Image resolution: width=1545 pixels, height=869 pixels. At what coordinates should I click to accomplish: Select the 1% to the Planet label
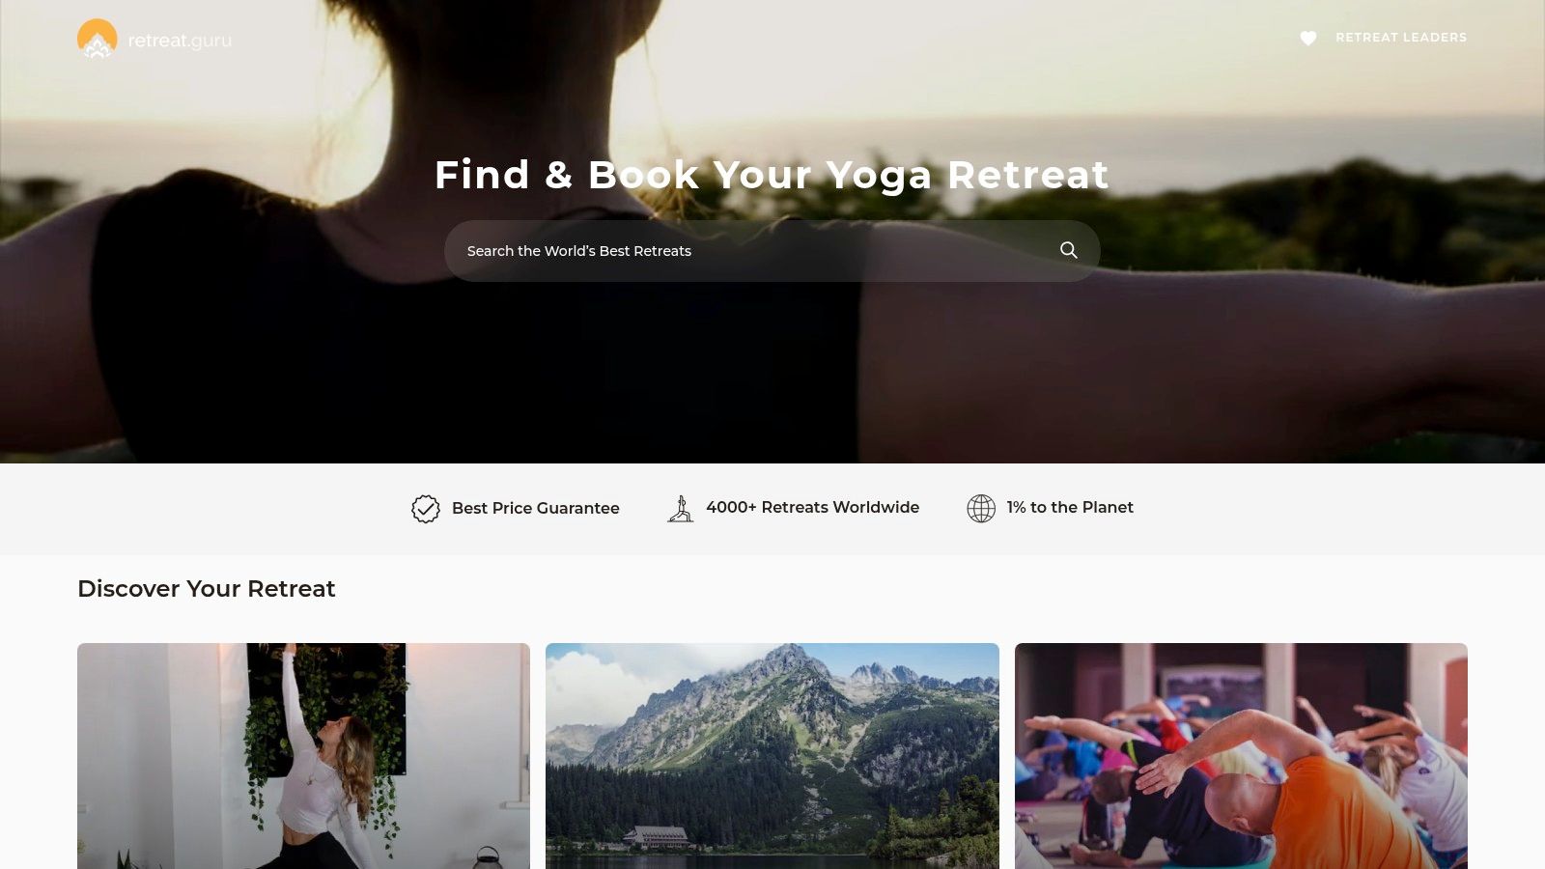tap(1070, 507)
